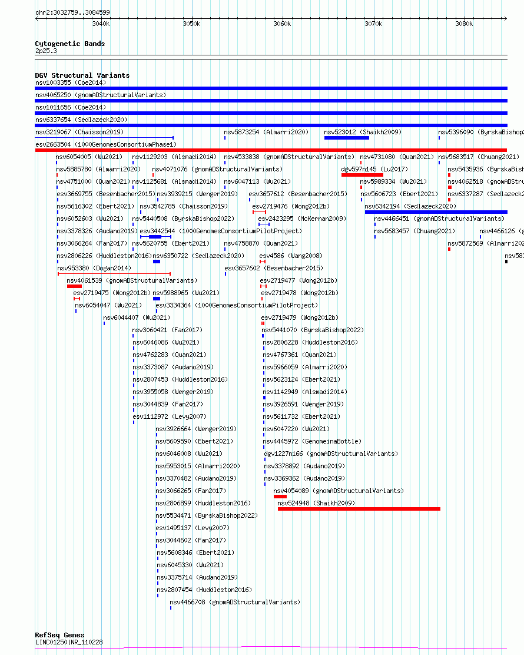Click nsv4071076 gnomAD variant label
Image resolution: width=524 pixels, height=655 pixels.
217,170
